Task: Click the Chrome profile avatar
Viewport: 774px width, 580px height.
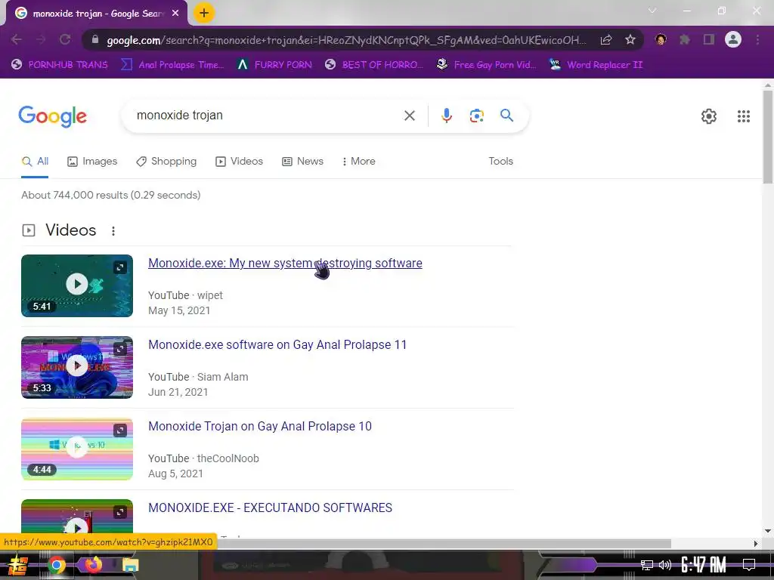Action: [x=733, y=39]
